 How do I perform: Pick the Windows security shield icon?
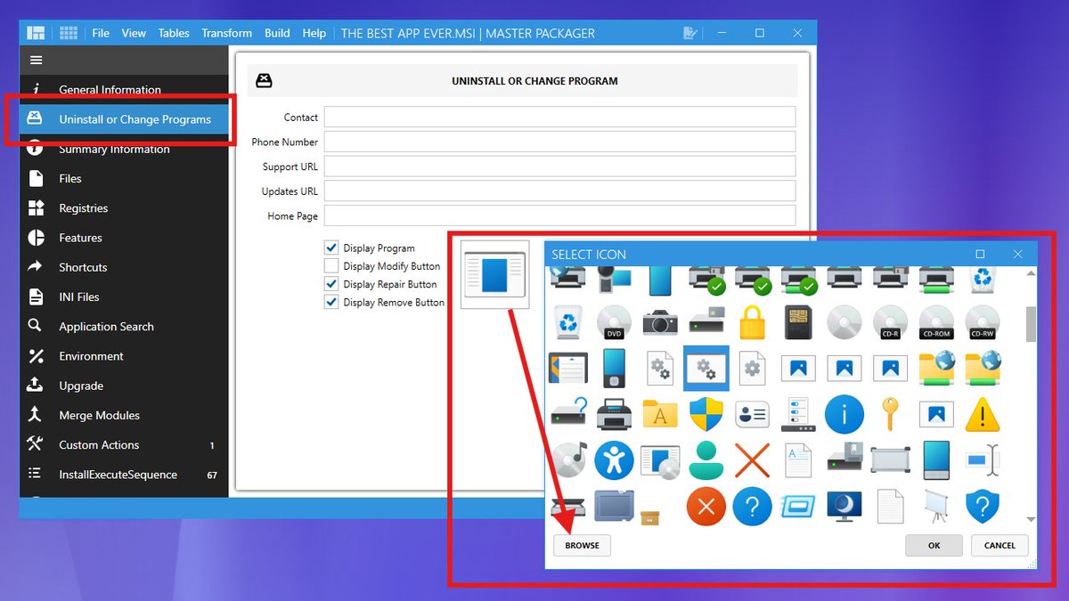706,414
